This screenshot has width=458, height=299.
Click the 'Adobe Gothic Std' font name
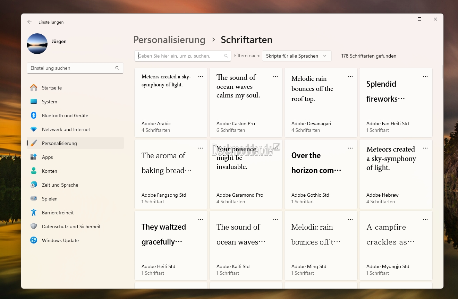(310, 195)
